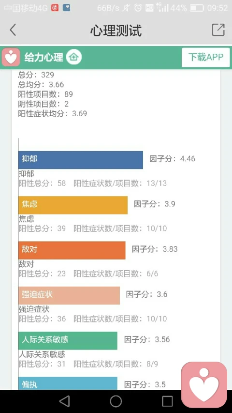The width and height of the screenshot is (232, 413).
Task: Tap the 总分: 329 summary line
Action: (36, 75)
